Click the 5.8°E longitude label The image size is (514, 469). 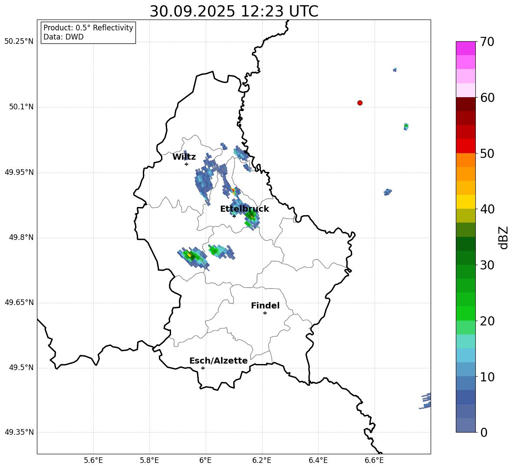click(149, 461)
